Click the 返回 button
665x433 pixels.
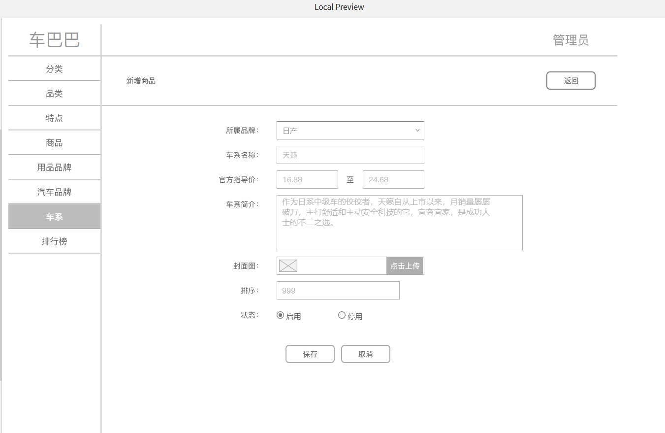click(x=571, y=81)
